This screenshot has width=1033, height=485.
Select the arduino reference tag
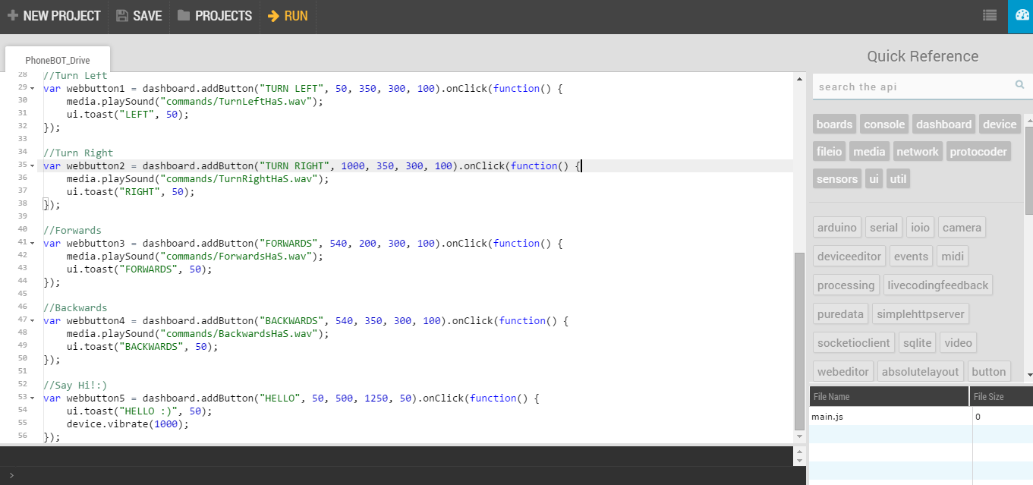(837, 228)
